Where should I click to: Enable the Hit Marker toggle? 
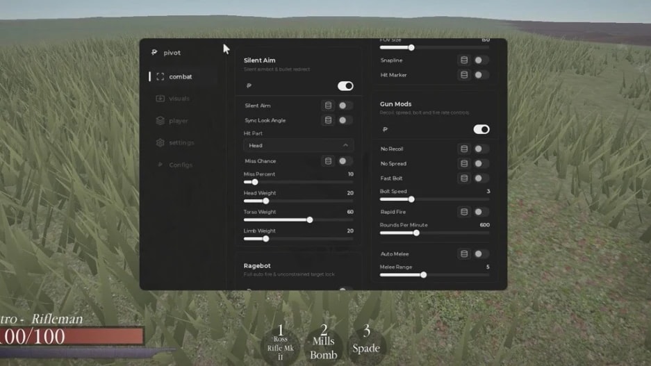(x=481, y=75)
